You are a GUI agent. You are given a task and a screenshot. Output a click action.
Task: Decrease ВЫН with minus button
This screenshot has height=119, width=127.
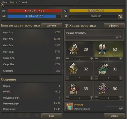coord(67,98)
